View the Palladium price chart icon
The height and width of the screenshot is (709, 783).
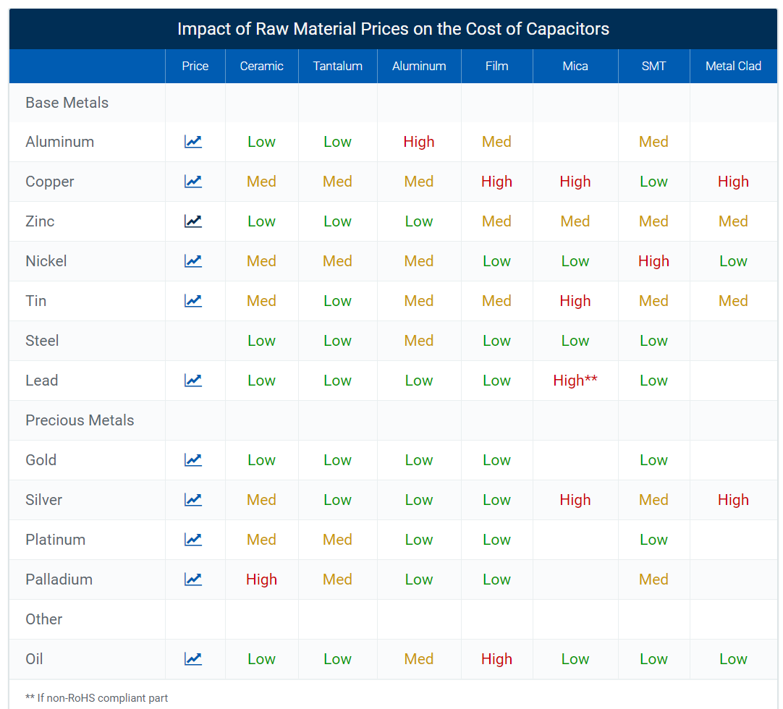coord(193,579)
